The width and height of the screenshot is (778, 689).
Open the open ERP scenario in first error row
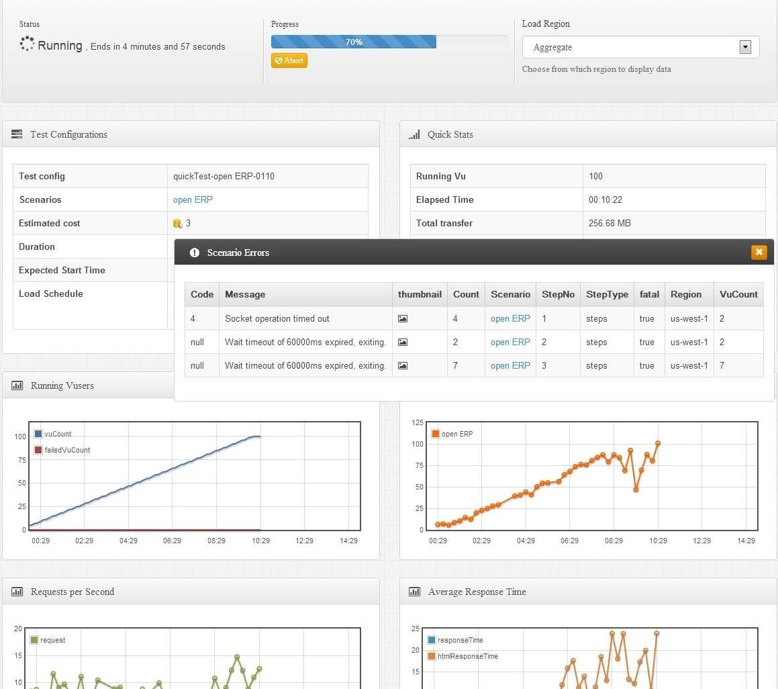tap(510, 319)
